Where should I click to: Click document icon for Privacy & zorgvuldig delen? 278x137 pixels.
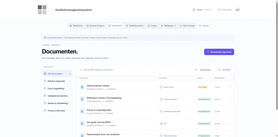(x=82, y=112)
